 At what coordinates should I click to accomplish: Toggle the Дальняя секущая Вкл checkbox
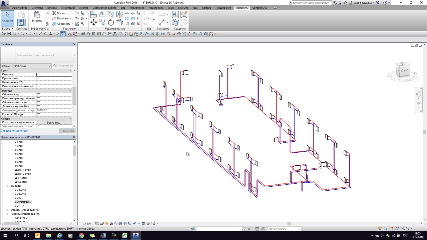point(38,107)
